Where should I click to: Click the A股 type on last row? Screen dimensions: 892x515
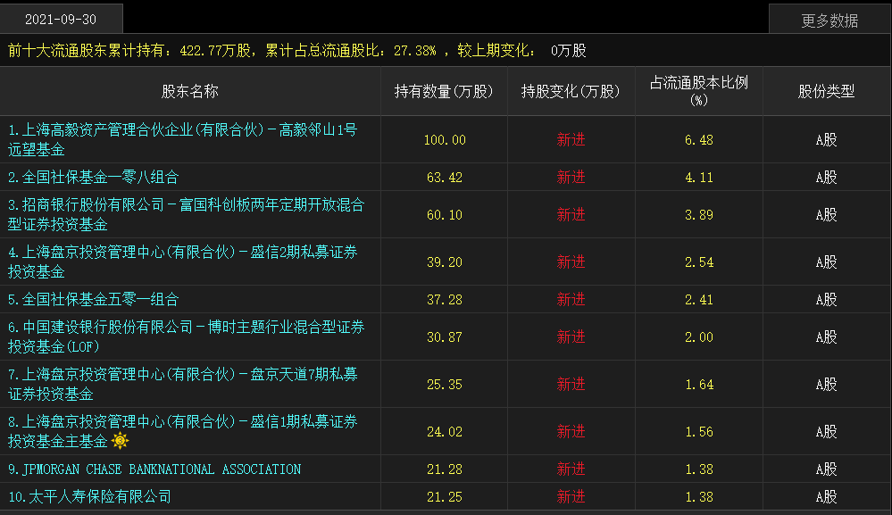[826, 495]
